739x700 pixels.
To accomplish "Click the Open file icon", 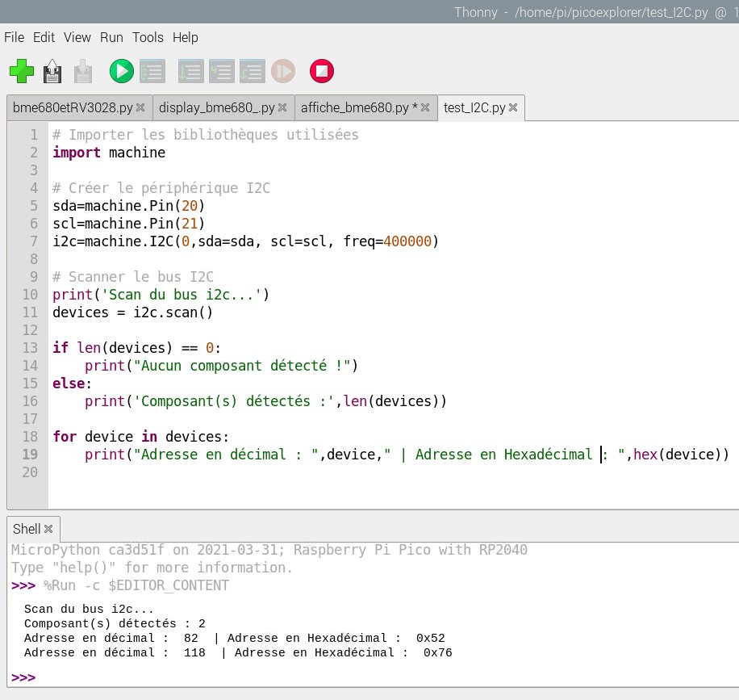I will (x=52, y=71).
